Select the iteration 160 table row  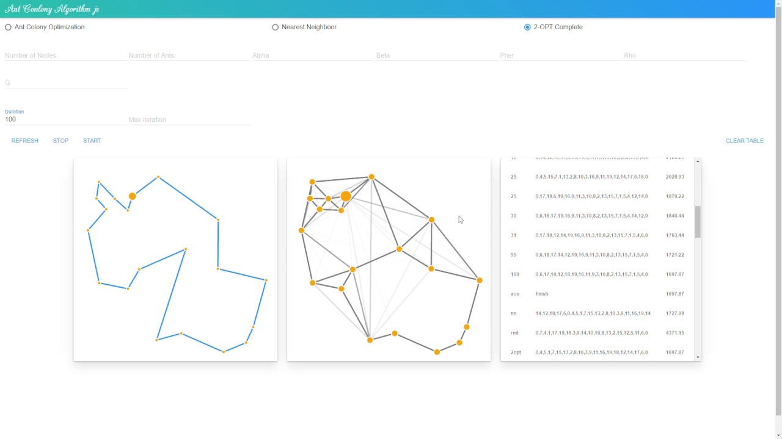click(597, 274)
